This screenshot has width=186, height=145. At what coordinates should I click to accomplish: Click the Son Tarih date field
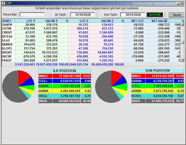[133, 14]
